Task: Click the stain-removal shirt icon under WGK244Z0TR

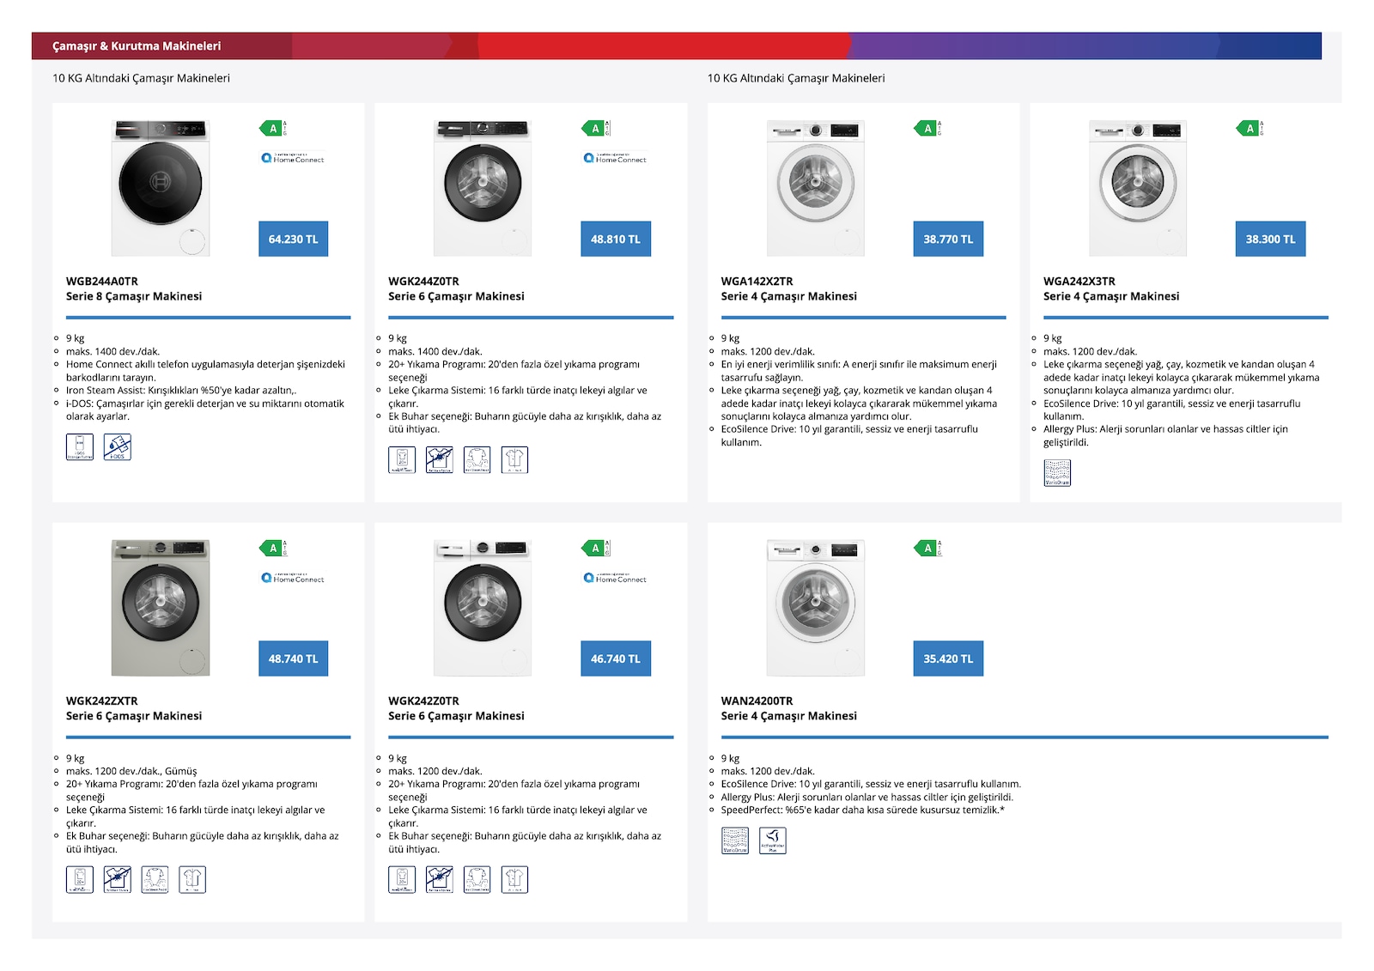Action: (x=440, y=460)
